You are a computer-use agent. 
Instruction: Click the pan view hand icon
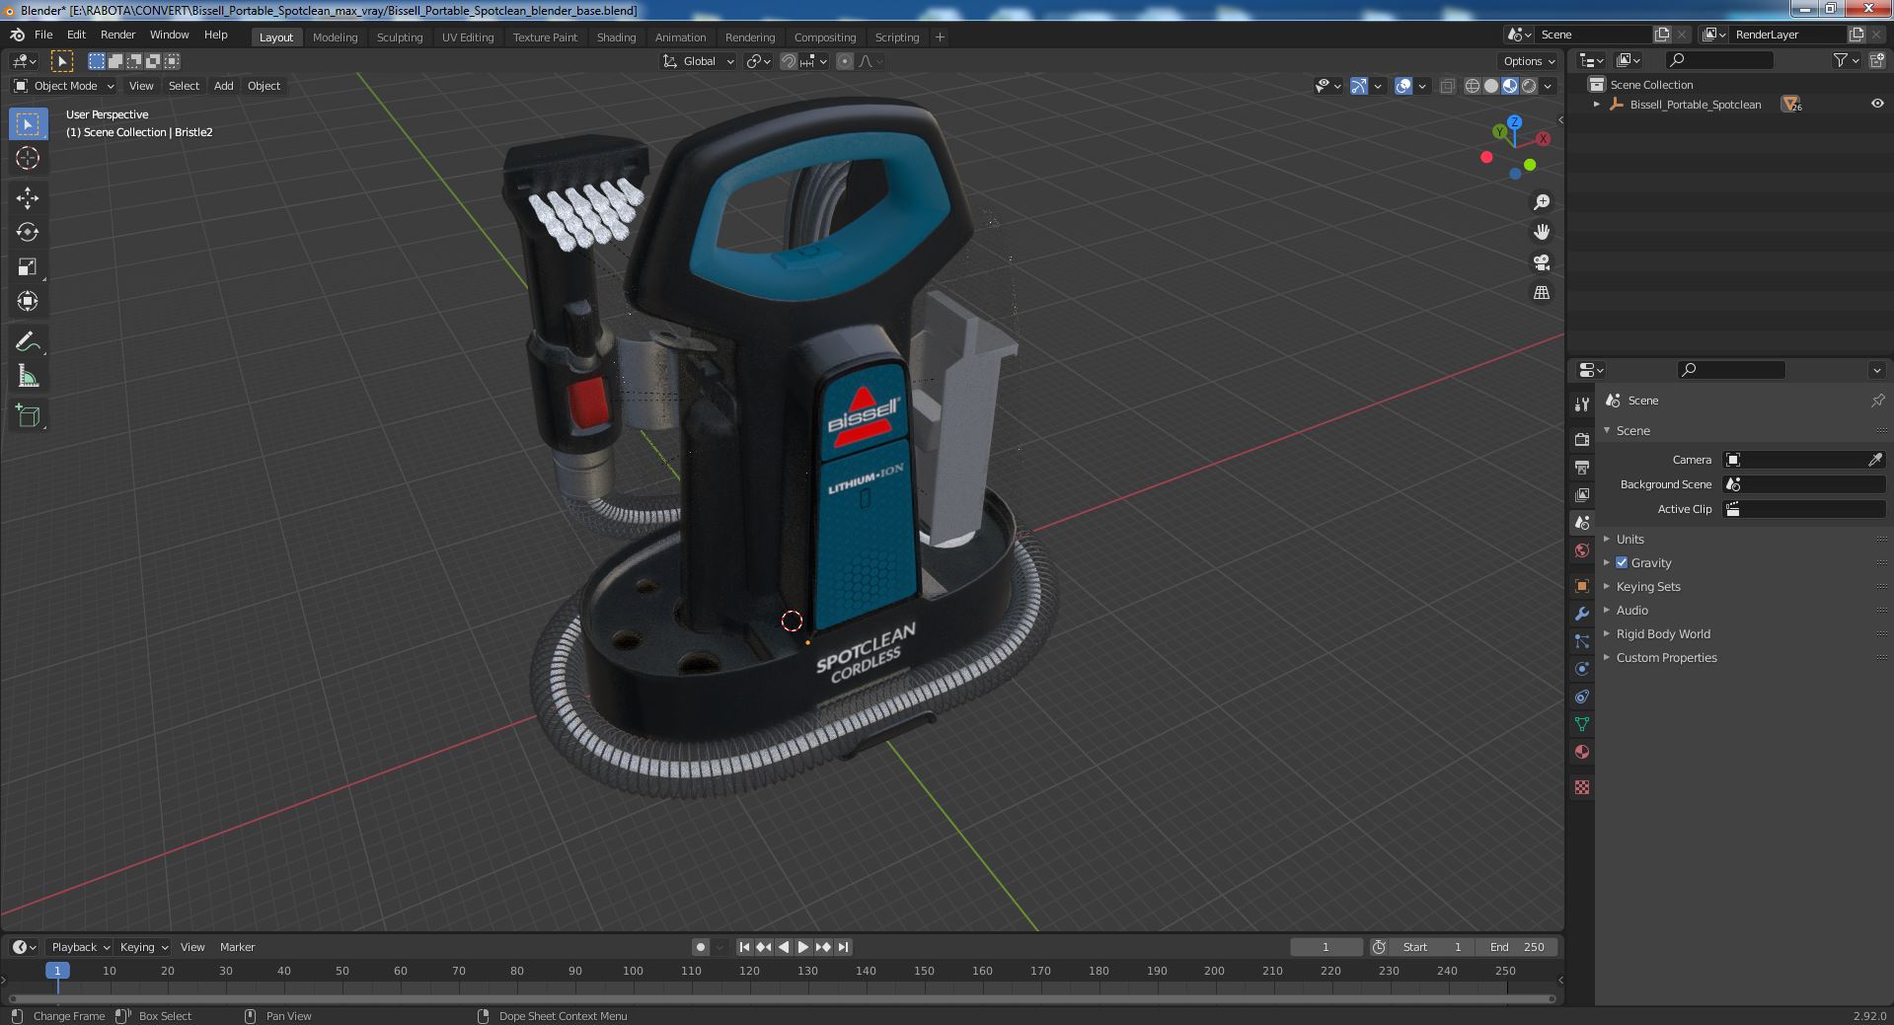click(1541, 232)
